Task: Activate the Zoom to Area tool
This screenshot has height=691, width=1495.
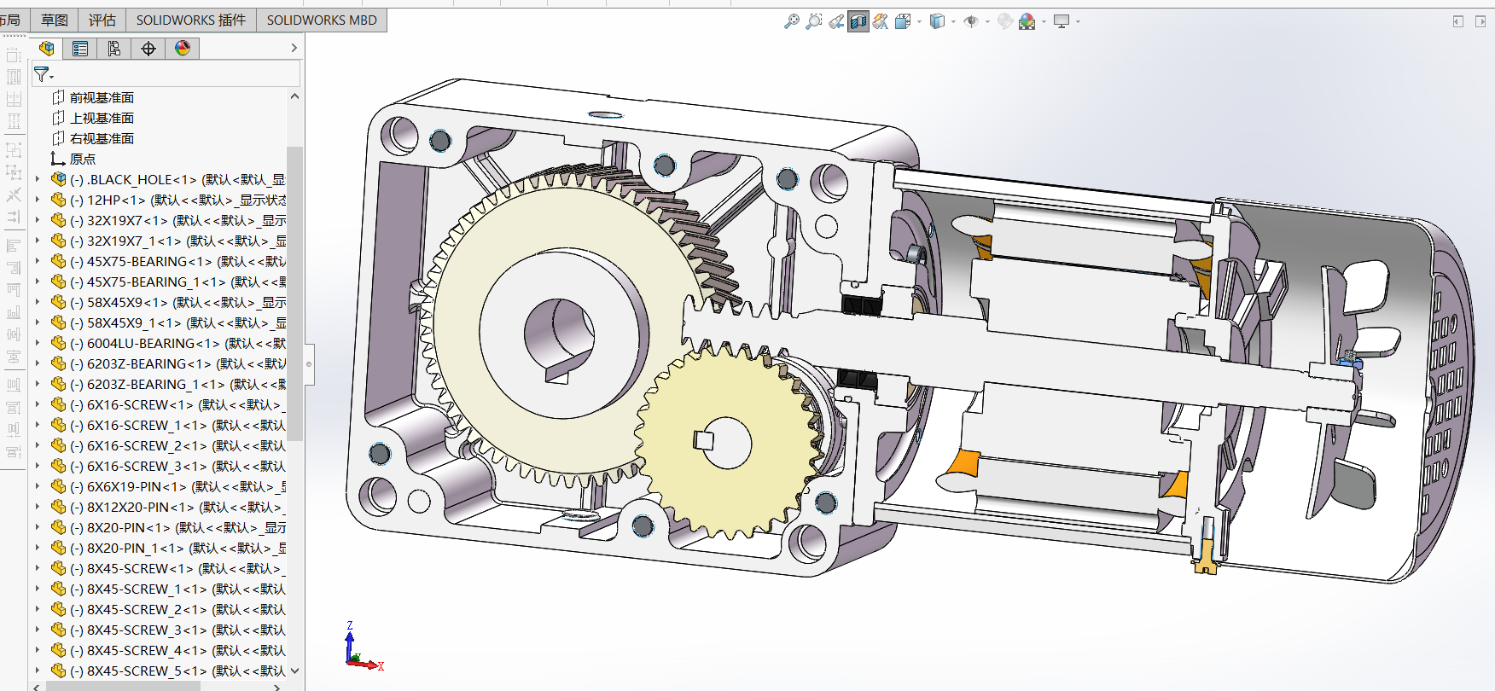Action: pos(814,21)
